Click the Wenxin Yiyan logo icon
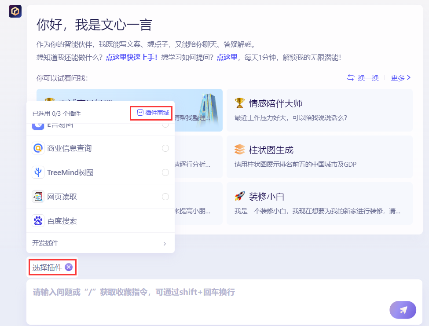 [x=15, y=11]
